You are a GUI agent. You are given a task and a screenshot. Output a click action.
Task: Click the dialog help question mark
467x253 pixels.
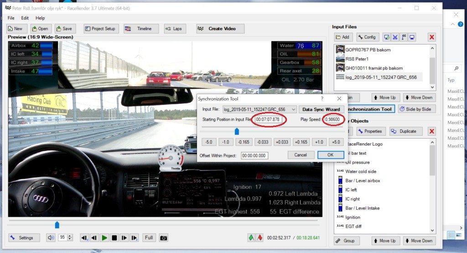[x=322, y=99]
